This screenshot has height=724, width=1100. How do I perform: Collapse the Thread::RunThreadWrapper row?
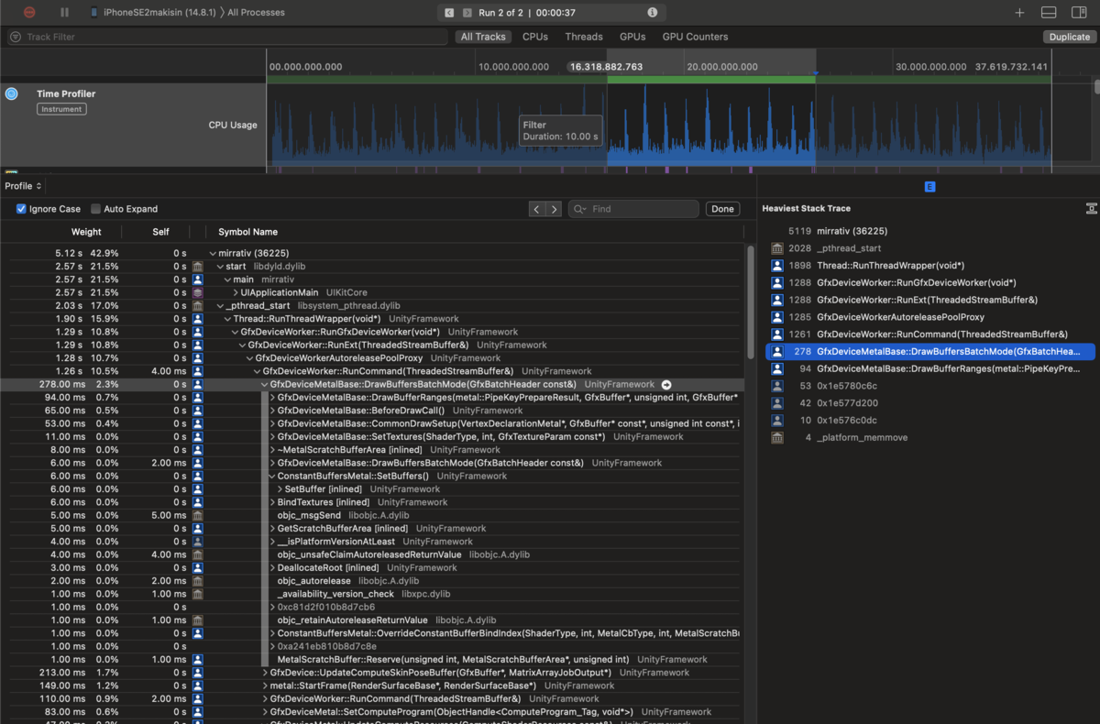coord(227,319)
